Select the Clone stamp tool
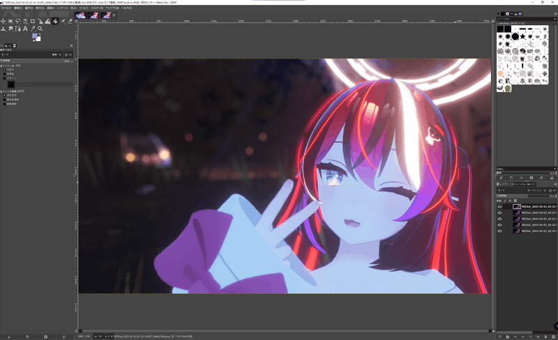 [x=3, y=29]
